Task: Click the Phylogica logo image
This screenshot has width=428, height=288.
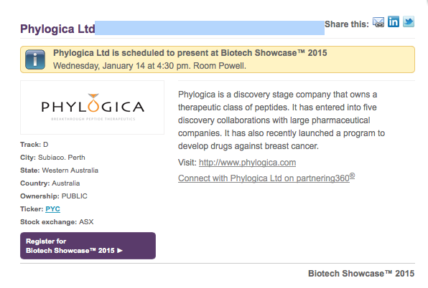Action: point(92,107)
